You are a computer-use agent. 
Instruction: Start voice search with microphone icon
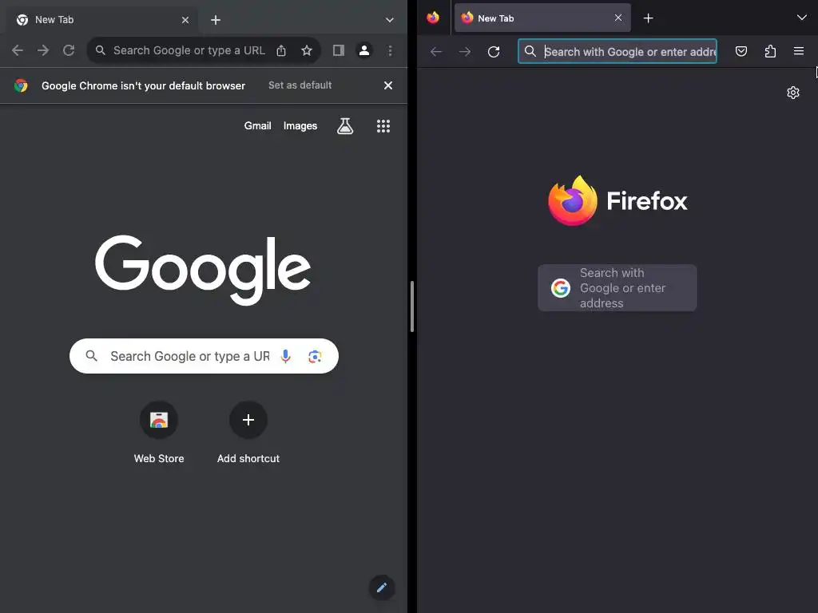pyautogui.click(x=285, y=356)
